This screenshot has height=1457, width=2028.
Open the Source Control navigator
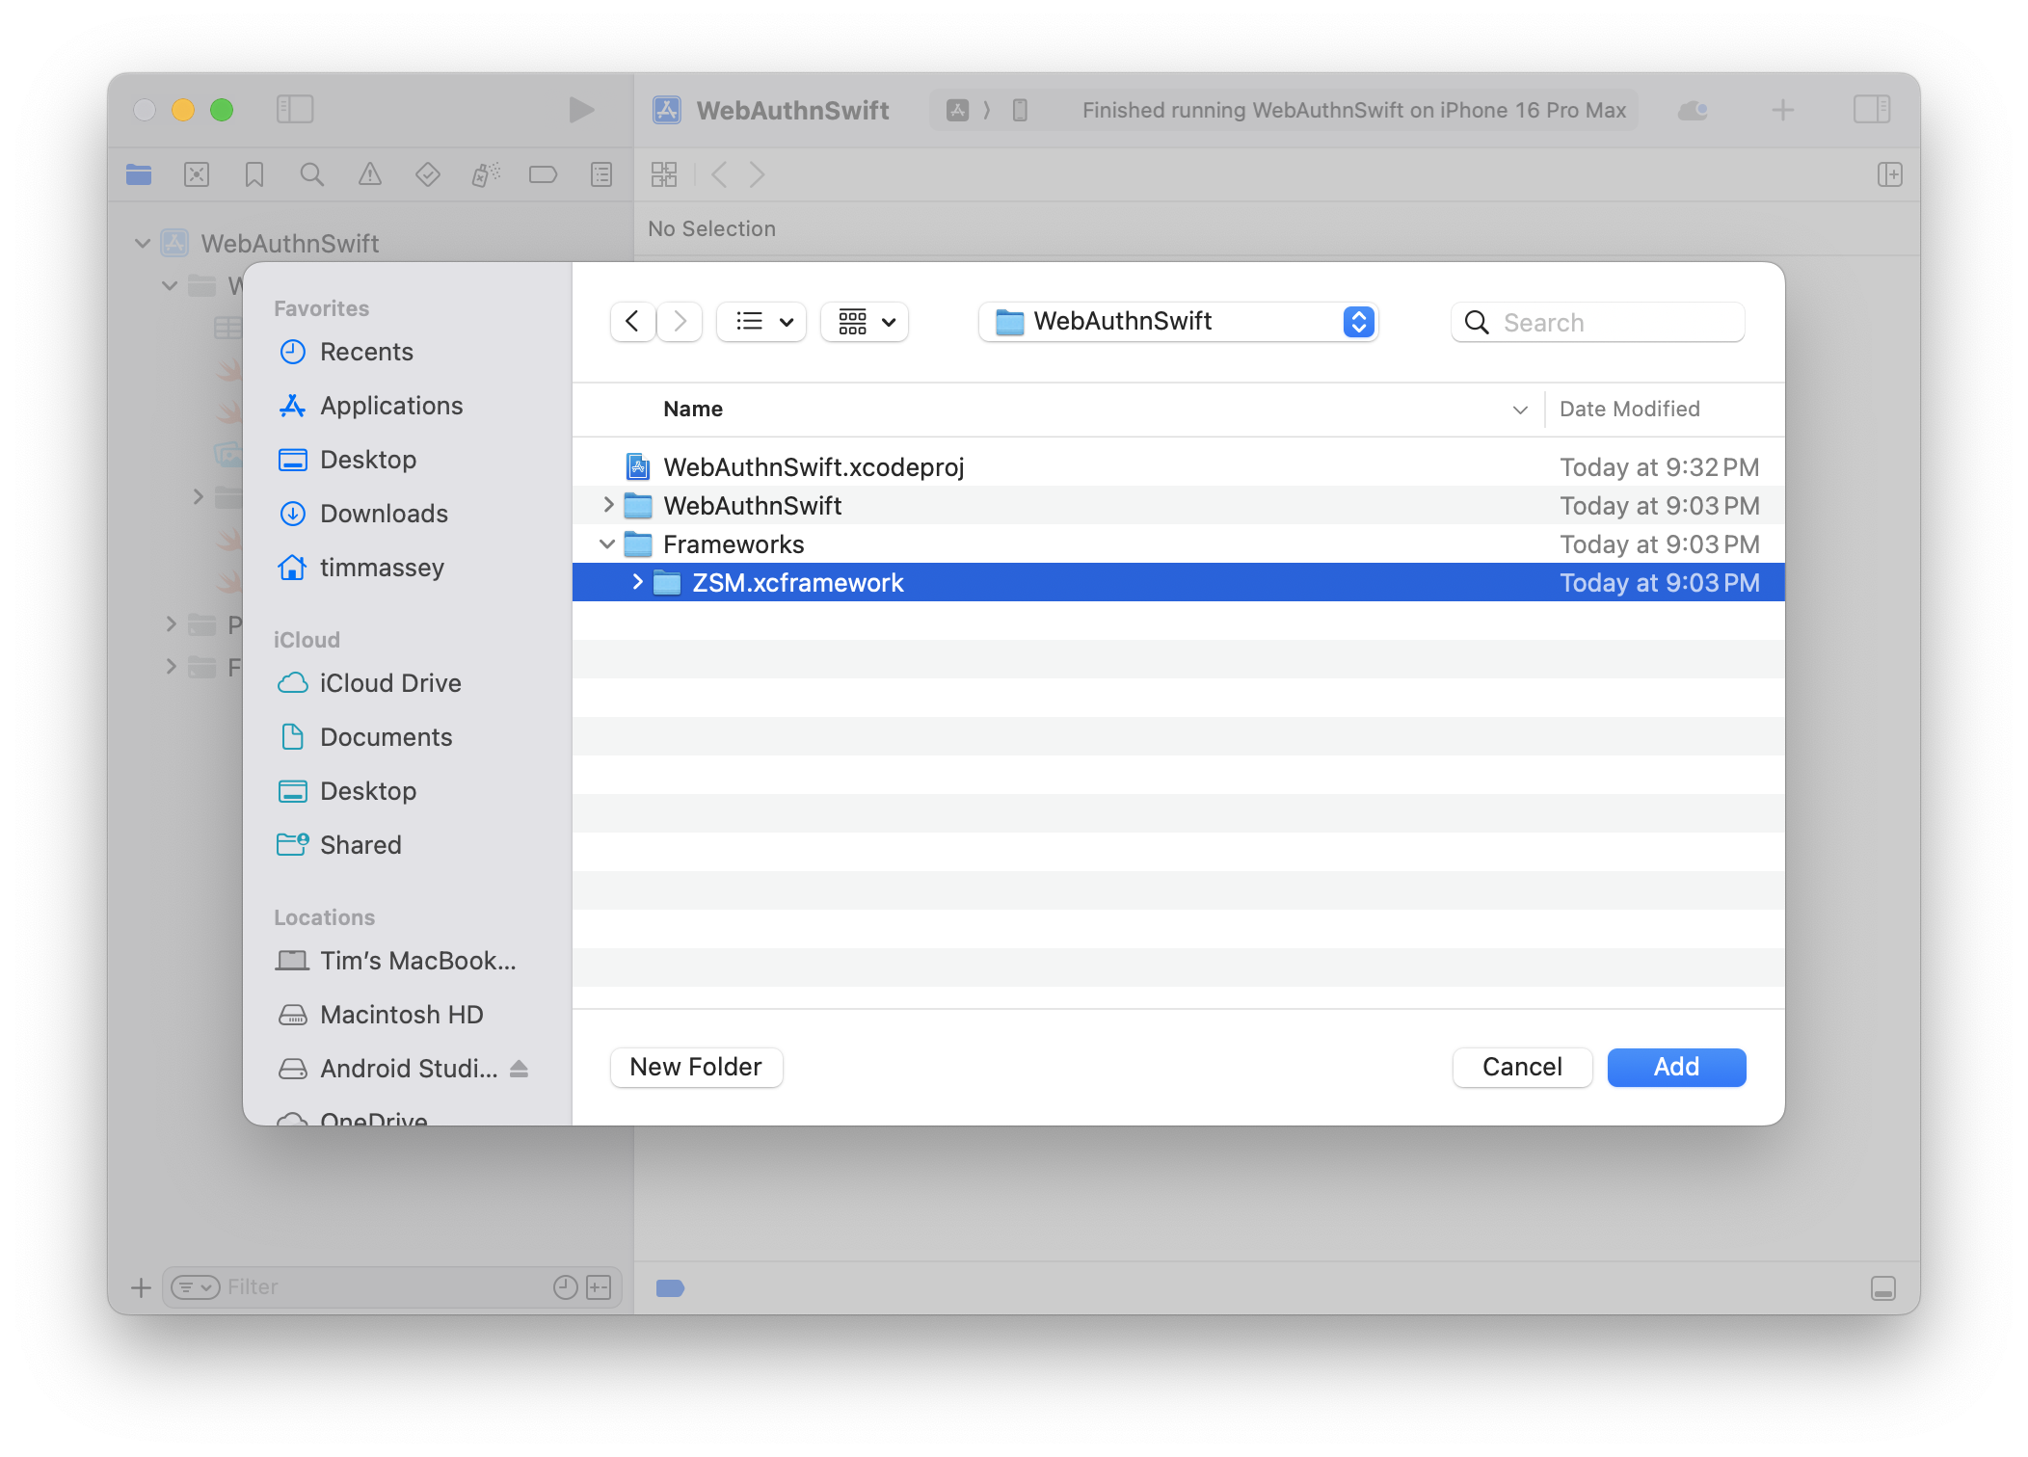point(196,174)
